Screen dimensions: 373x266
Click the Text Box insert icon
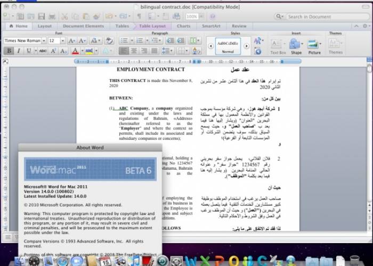click(278, 47)
